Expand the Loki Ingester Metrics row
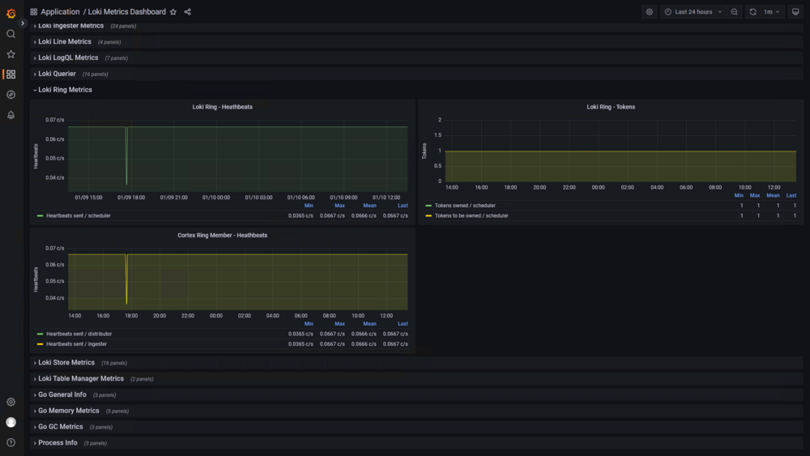 [70, 26]
